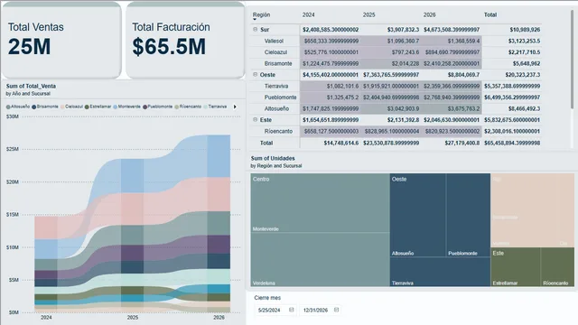Click Brisamonte 2025 cell $2,014,228

[406, 63]
